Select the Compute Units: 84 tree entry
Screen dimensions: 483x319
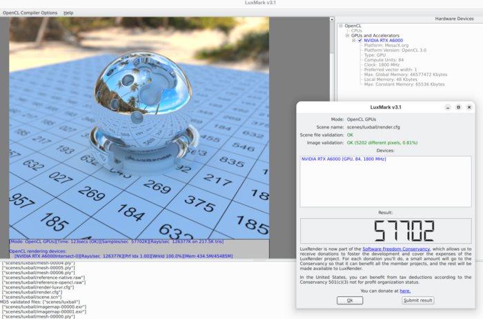(x=389, y=60)
